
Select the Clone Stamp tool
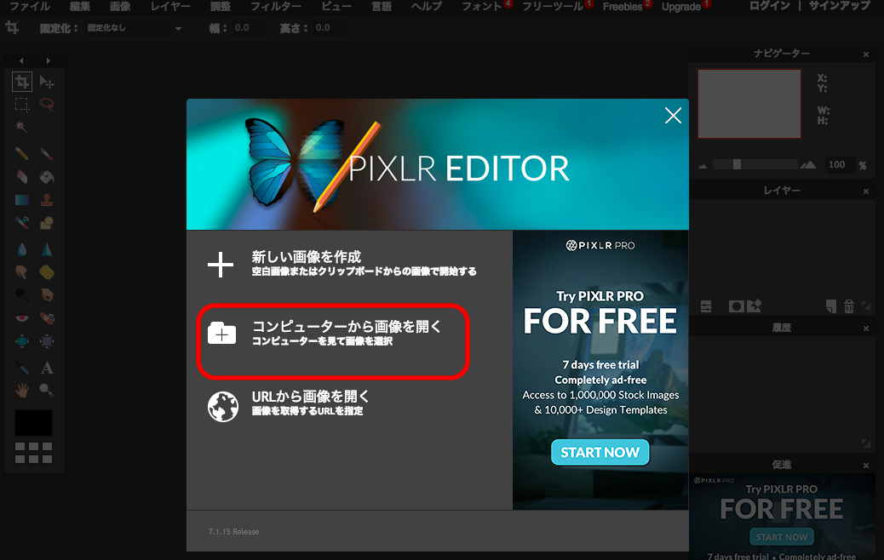(x=47, y=200)
